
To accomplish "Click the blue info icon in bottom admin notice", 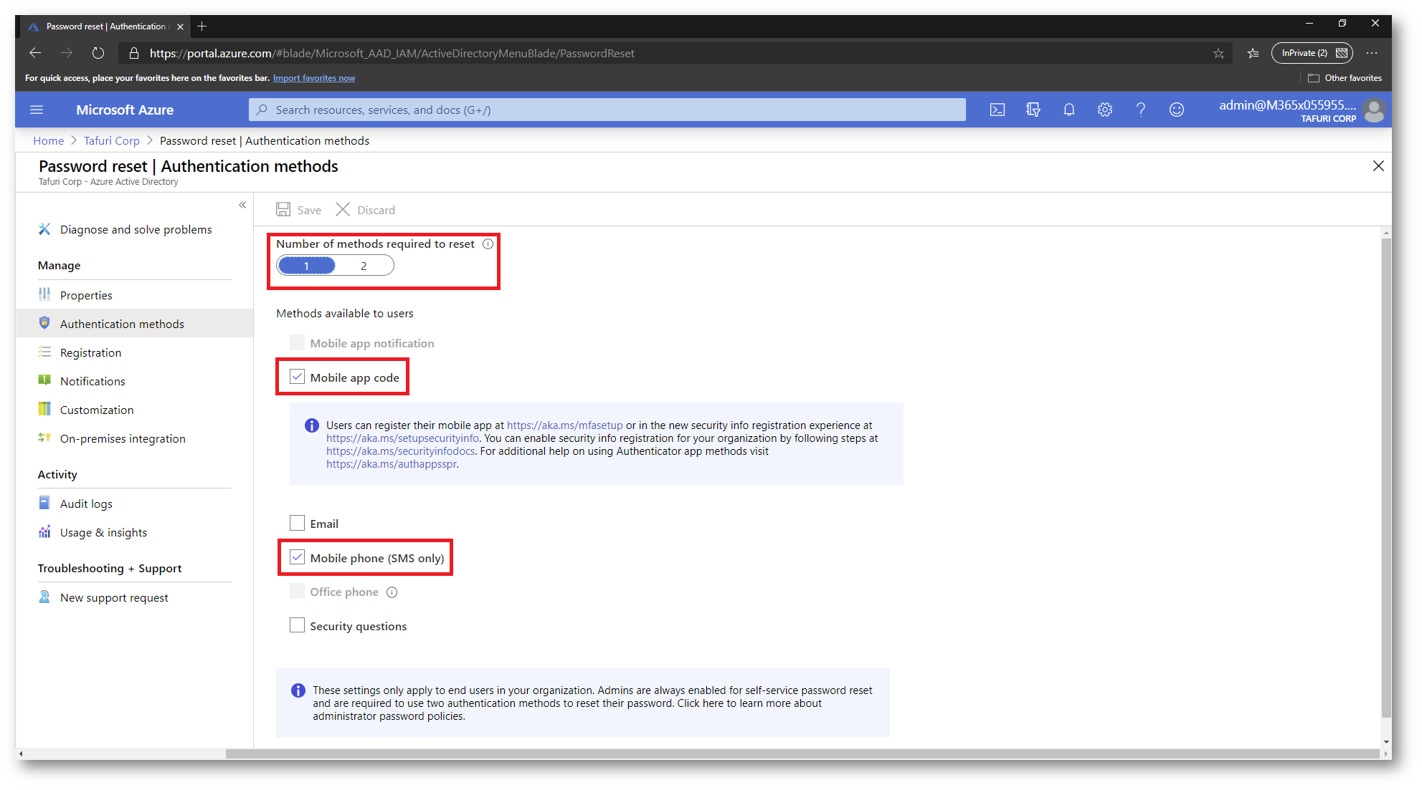I will point(298,690).
